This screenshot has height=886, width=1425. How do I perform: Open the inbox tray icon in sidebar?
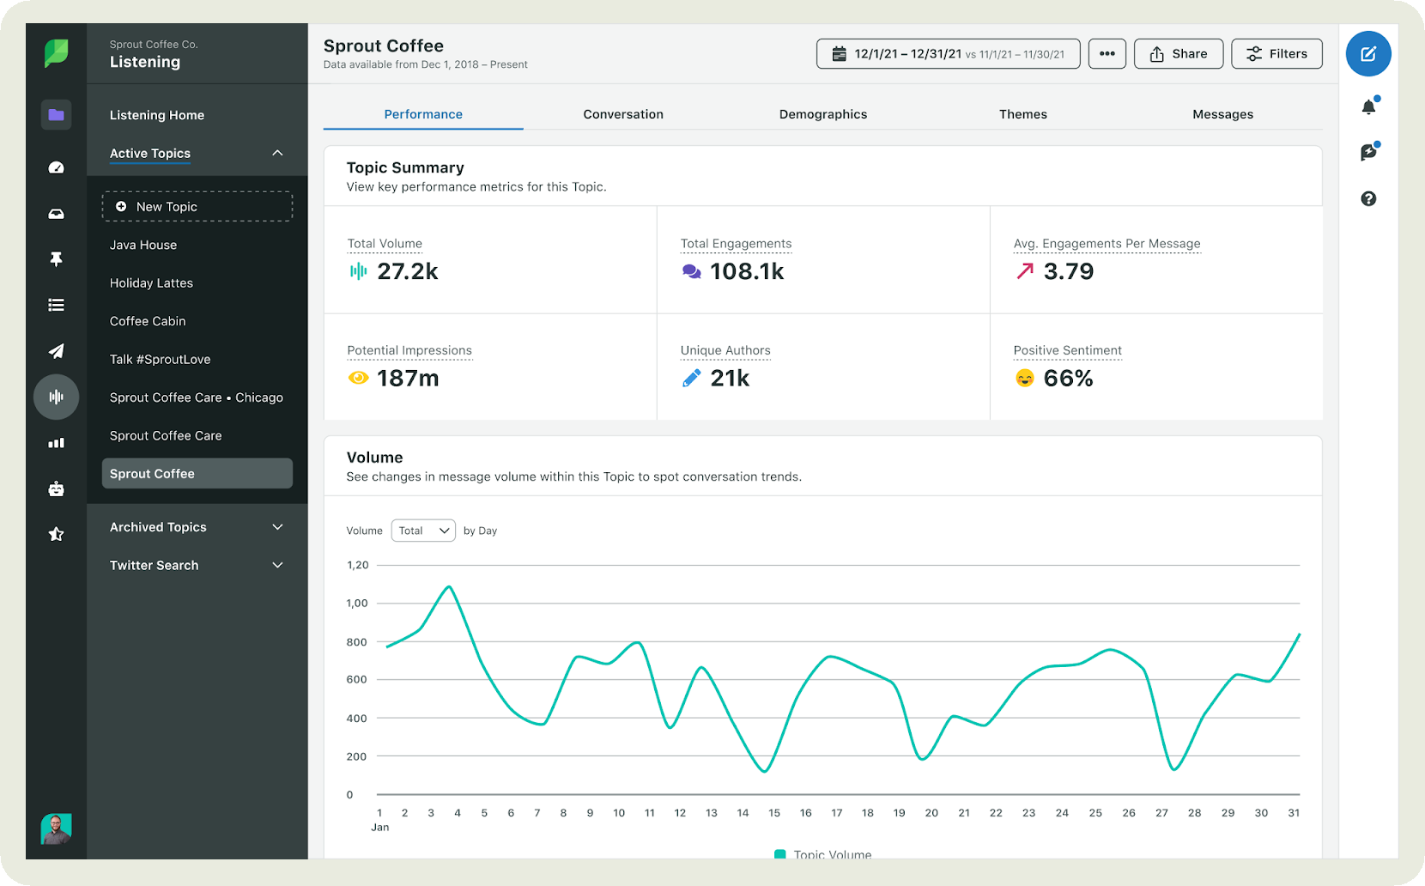click(x=56, y=214)
